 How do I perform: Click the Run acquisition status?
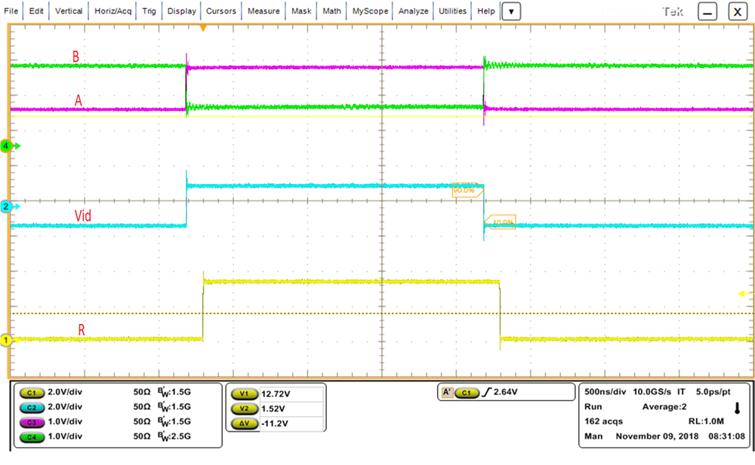593,407
